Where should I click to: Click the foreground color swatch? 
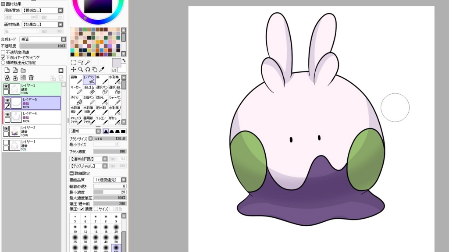click(116, 63)
